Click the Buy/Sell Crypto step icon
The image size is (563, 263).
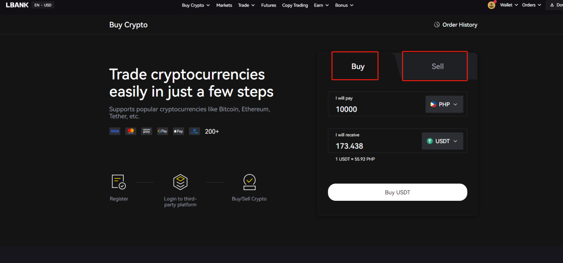[249, 182]
